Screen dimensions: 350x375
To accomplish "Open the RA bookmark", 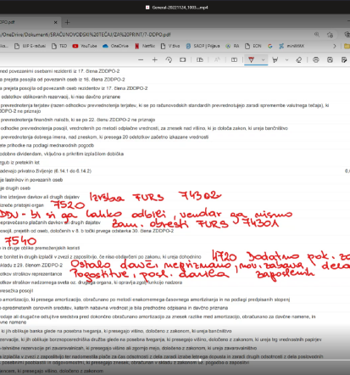I will [x=232, y=46].
